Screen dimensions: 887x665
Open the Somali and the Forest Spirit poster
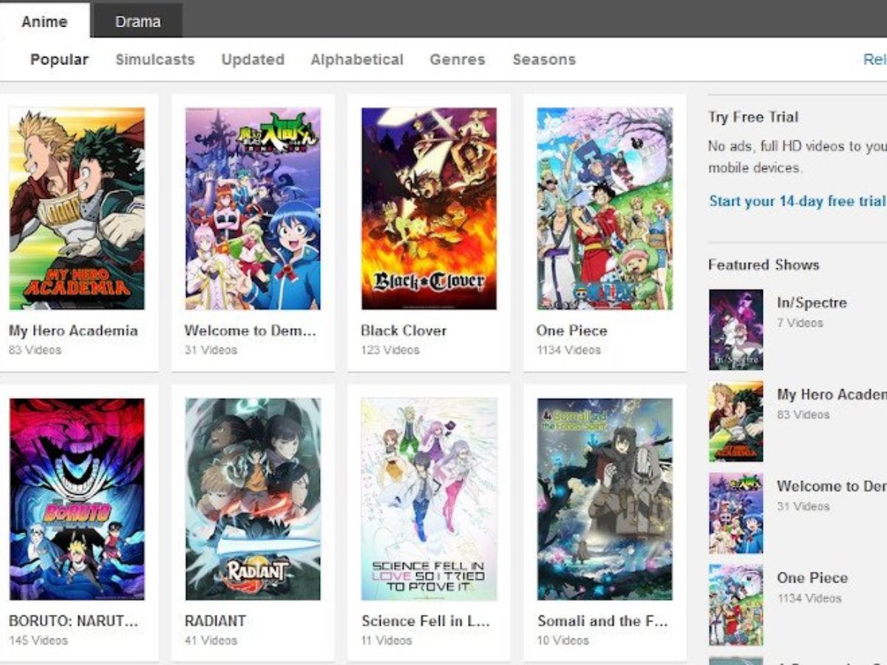605,499
